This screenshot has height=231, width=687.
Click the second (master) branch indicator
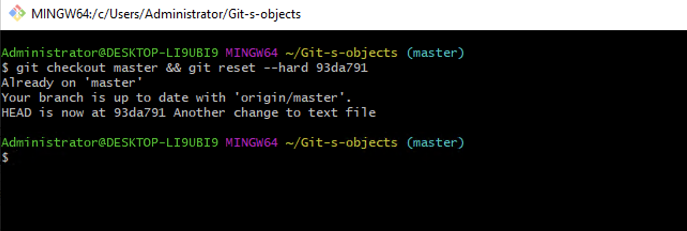(x=435, y=143)
